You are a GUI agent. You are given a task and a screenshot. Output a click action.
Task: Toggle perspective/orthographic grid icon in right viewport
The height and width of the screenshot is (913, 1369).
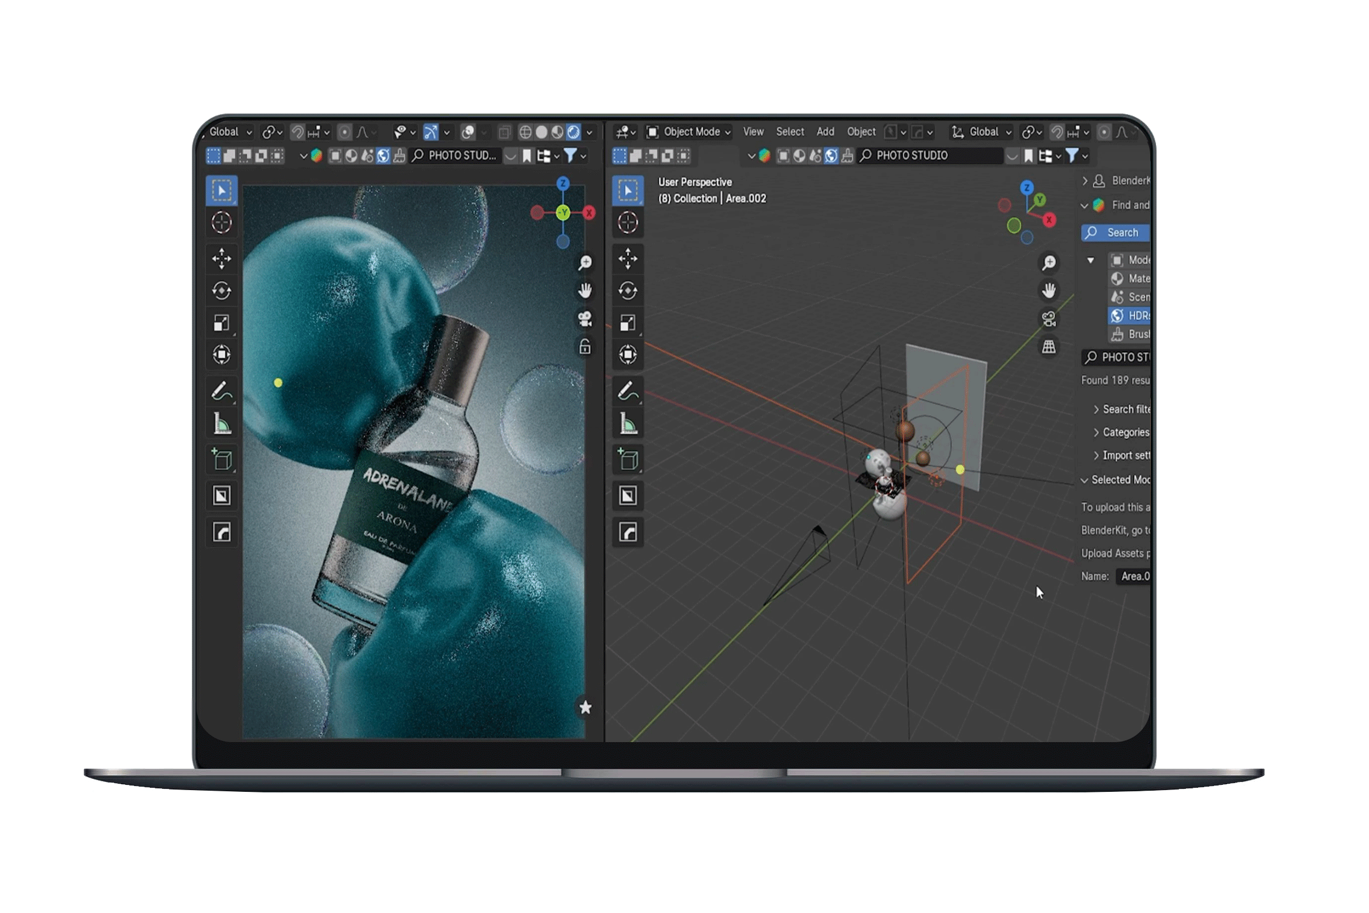pyautogui.click(x=1048, y=347)
